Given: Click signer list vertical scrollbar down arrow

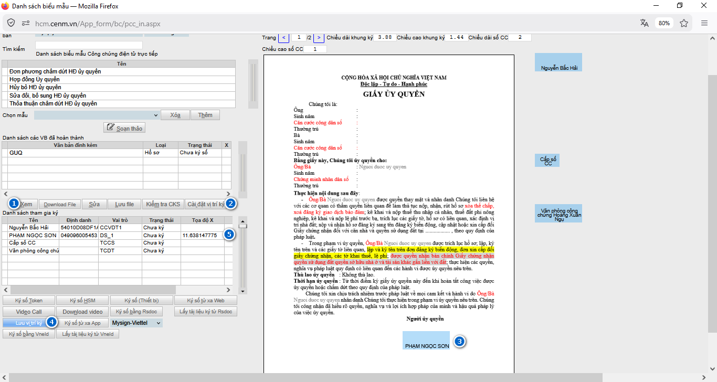Looking at the screenshot, I should click(x=242, y=291).
